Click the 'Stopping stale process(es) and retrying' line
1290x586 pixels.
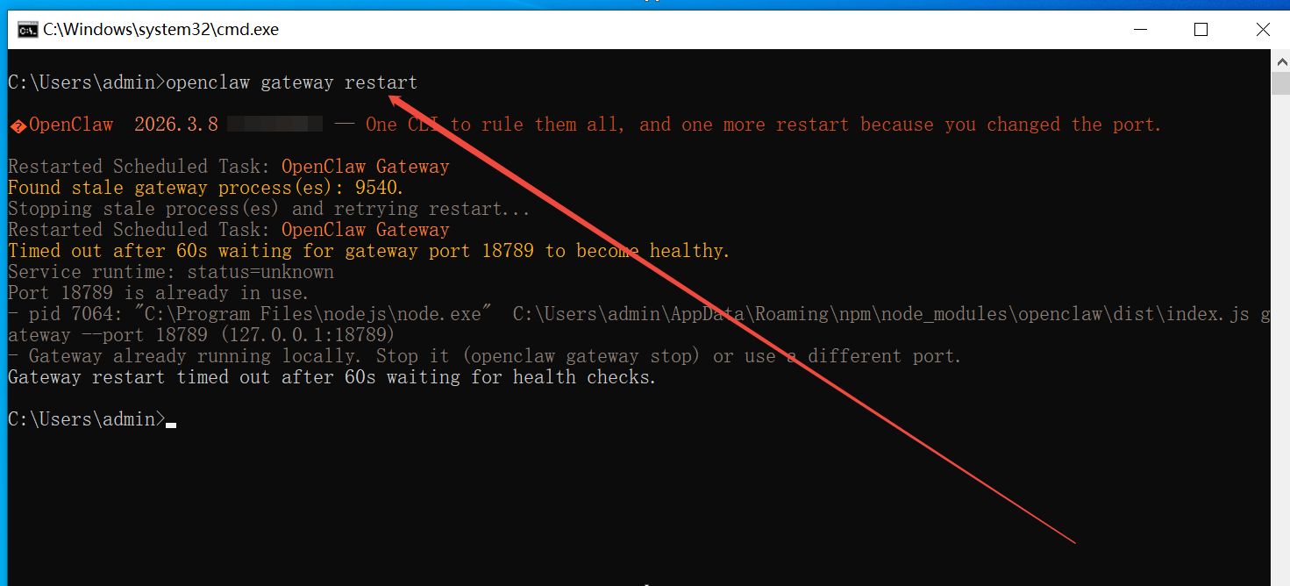point(268,209)
